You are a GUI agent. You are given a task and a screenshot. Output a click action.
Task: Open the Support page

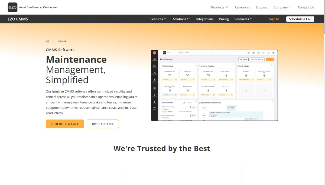pos(262,7)
